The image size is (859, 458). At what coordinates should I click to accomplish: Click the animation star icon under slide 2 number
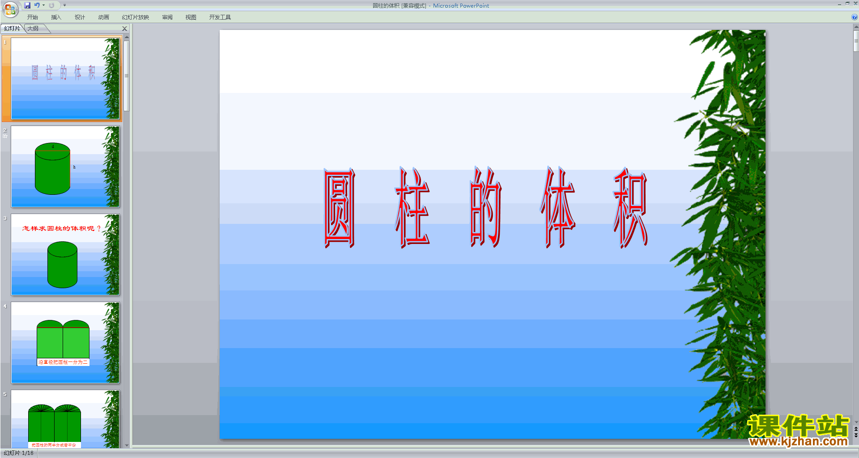5,136
